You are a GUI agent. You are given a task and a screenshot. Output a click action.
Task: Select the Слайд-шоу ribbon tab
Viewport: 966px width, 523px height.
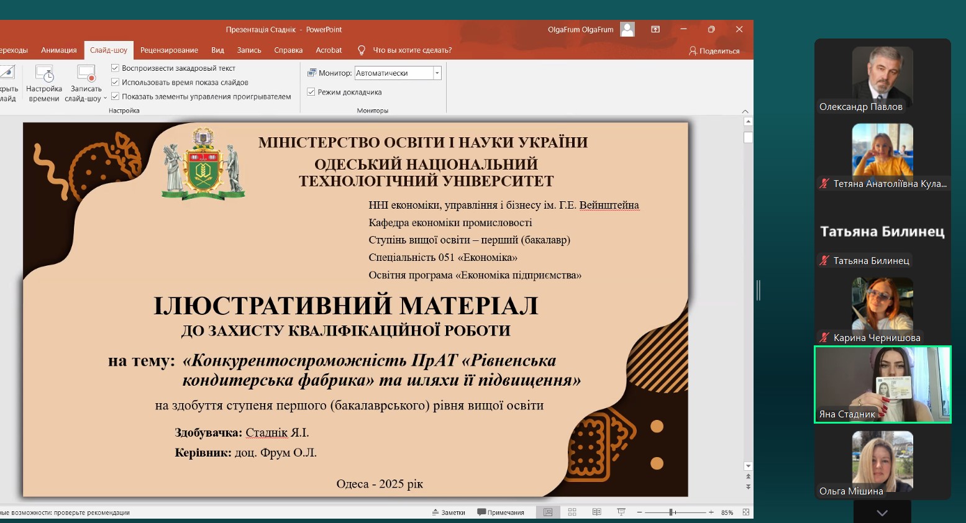[109, 50]
